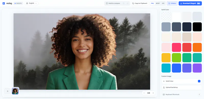The height and width of the screenshot is (99, 204).
Task: Choose the transparent checkerboard background
Action: click(x=166, y=16)
